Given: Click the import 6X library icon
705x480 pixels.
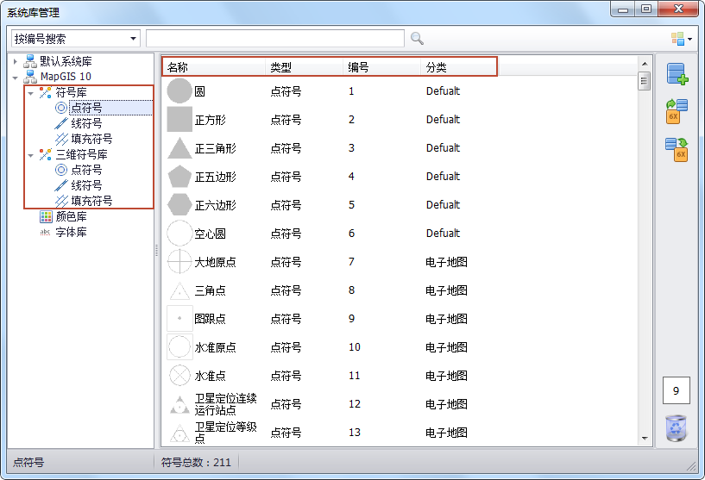Looking at the screenshot, I should coord(677,112).
